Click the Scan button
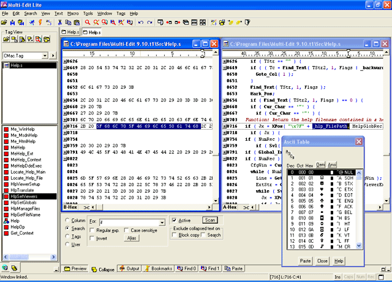 [x=210, y=220]
